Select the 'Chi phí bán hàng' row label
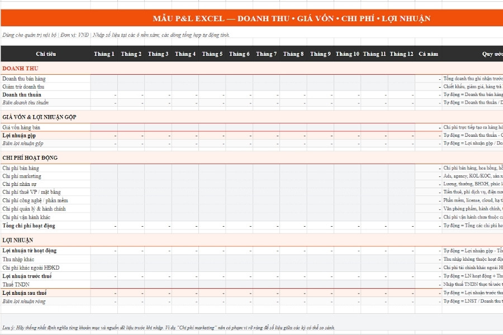The width and height of the screenshot is (503, 335). point(21,168)
